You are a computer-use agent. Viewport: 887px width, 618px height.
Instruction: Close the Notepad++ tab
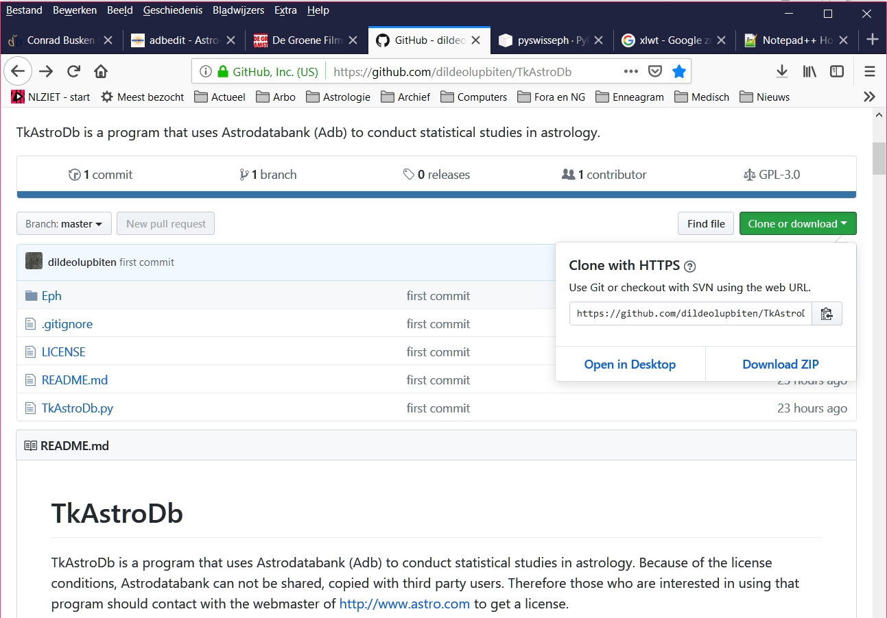pyautogui.click(x=843, y=40)
